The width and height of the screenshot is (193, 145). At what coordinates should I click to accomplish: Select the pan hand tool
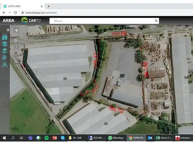coord(16,29)
